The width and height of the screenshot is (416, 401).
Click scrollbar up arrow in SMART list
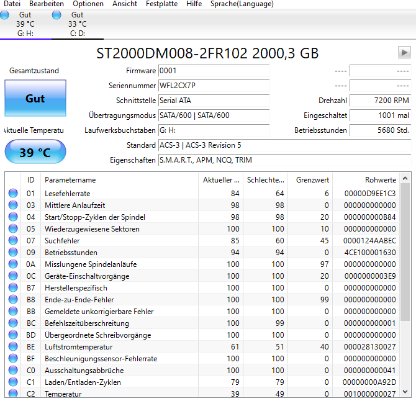(x=405, y=178)
